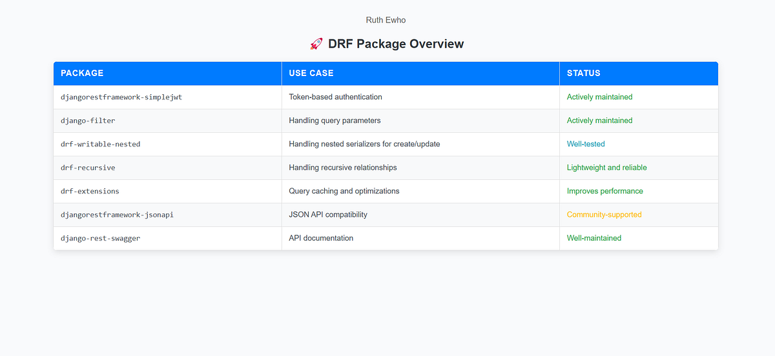This screenshot has height=356, width=775.
Task: Select the django-rest-swagger package name
Action: [100, 239]
